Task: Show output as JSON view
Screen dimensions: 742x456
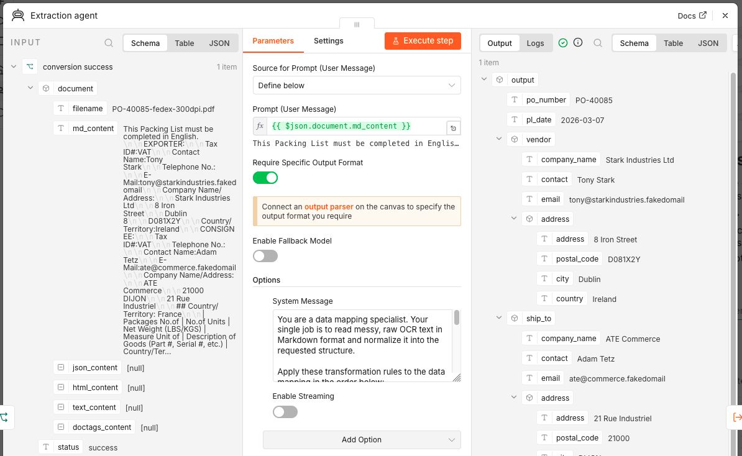Action: point(708,43)
